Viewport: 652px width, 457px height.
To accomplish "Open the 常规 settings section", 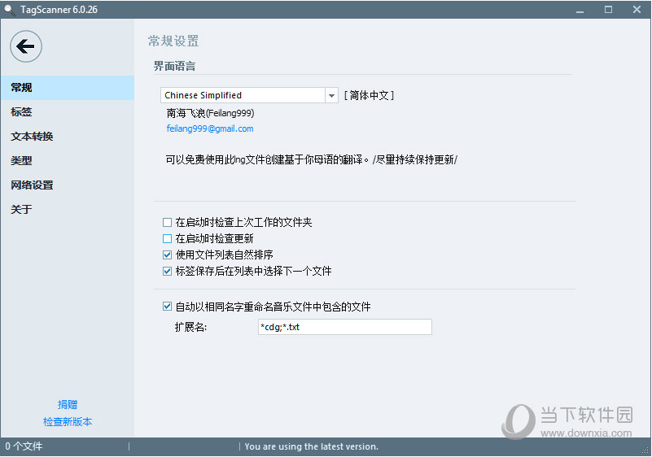I will click(68, 88).
